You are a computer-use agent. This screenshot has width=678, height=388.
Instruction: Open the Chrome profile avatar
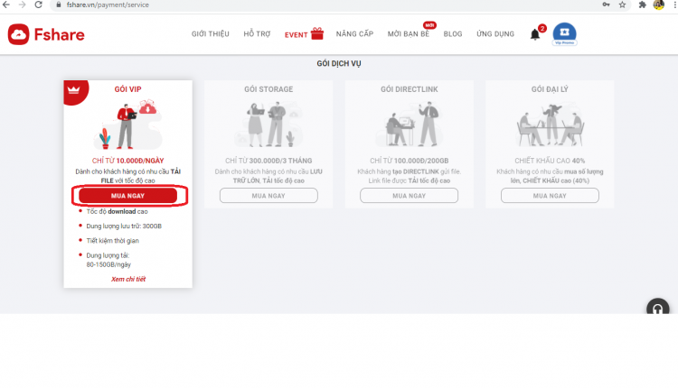658,5
